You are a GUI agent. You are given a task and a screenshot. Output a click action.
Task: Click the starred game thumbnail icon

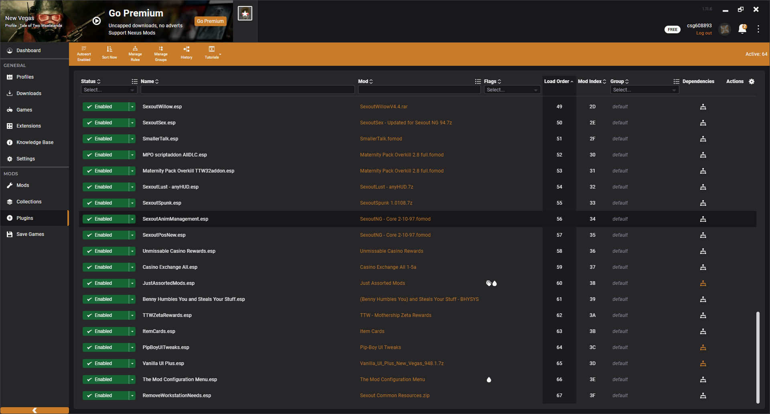pyautogui.click(x=245, y=14)
